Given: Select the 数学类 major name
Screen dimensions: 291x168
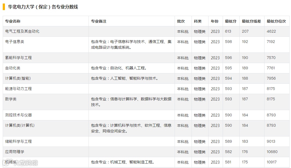Looking at the screenshot, I should (11, 99).
